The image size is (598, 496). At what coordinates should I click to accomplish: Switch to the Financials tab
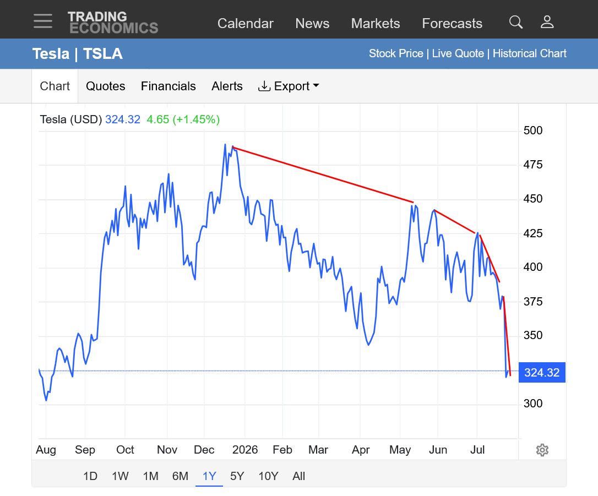click(x=168, y=86)
